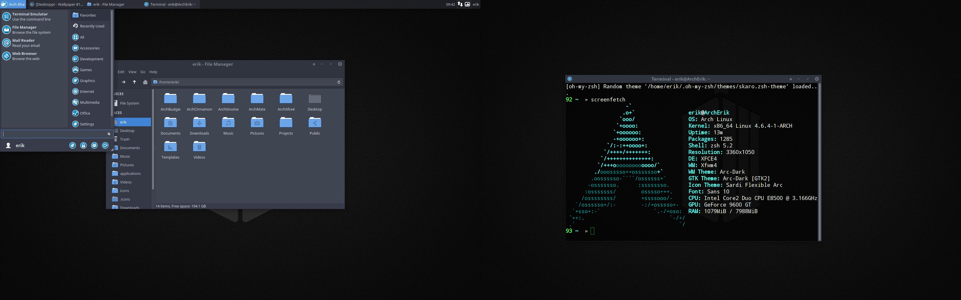
Task: Click the switch users icon in the menu
Action: tap(94, 145)
